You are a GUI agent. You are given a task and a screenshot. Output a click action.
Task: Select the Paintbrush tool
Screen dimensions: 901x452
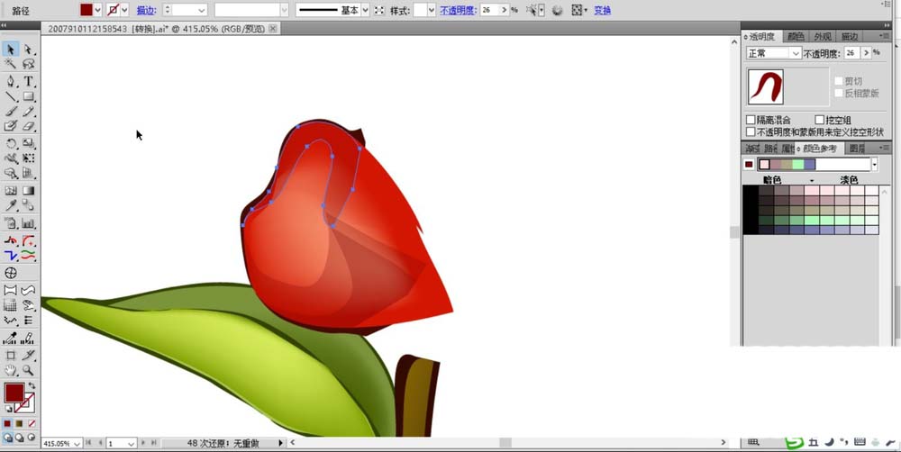pyautogui.click(x=10, y=111)
